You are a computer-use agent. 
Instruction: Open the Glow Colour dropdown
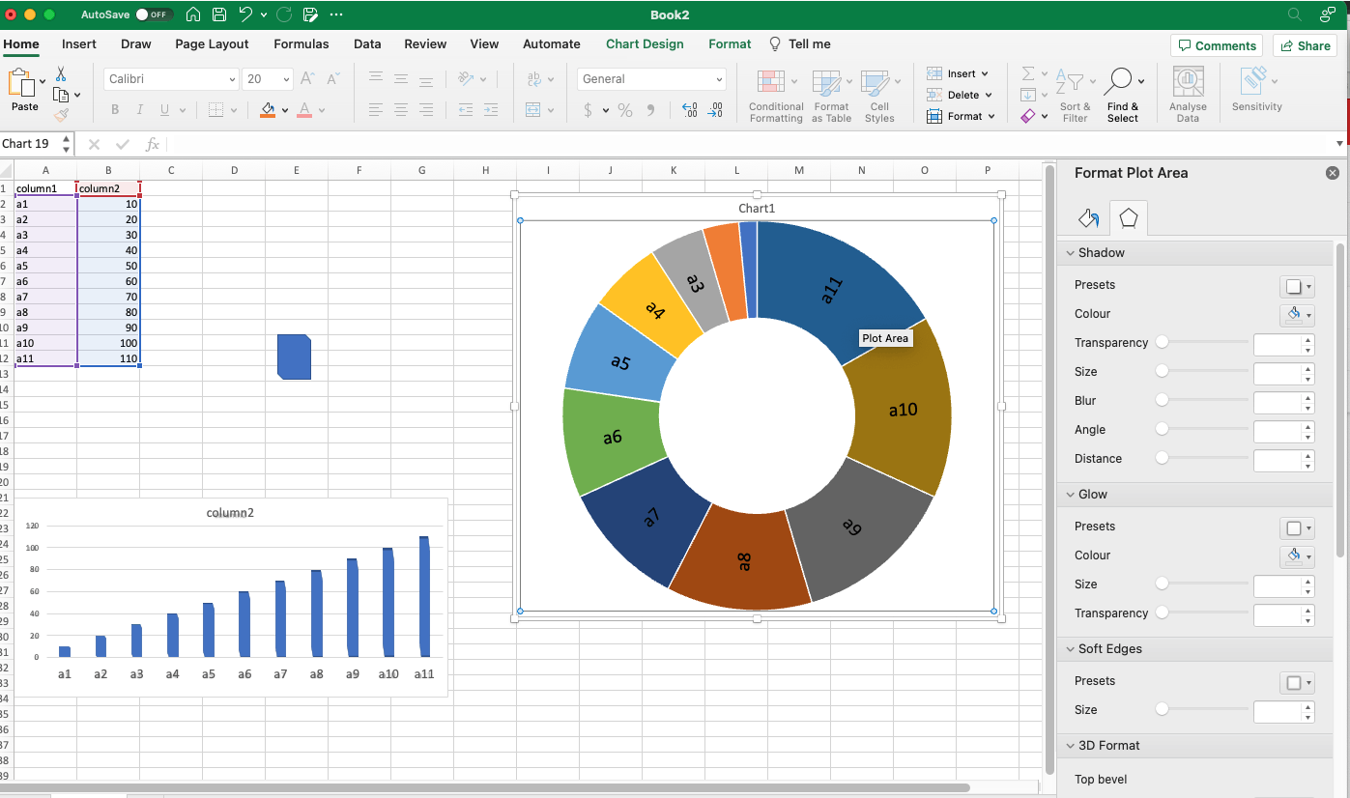1297,556
